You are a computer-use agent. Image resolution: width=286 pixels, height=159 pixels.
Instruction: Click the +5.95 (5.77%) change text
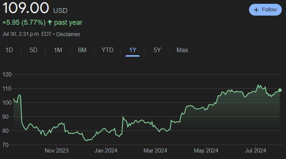point(24,22)
